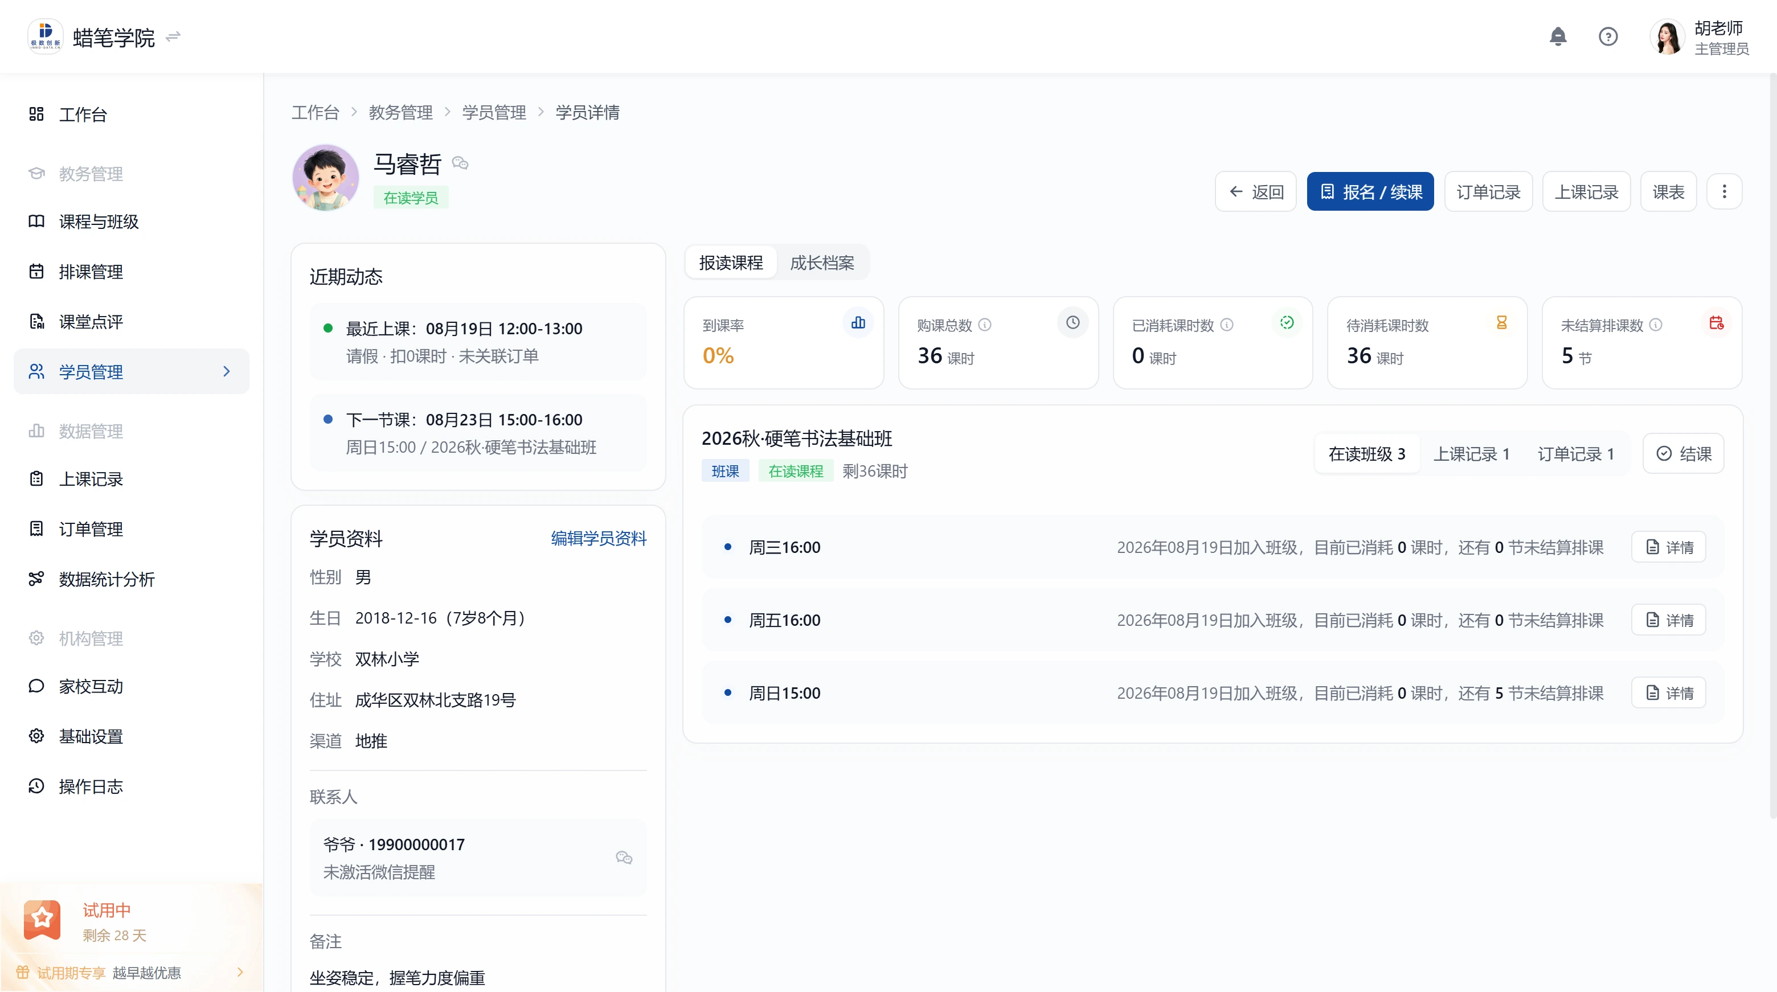Viewport: 1777px width, 992px height.
Task: Select the 在读班级 3 tab
Action: point(1366,454)
